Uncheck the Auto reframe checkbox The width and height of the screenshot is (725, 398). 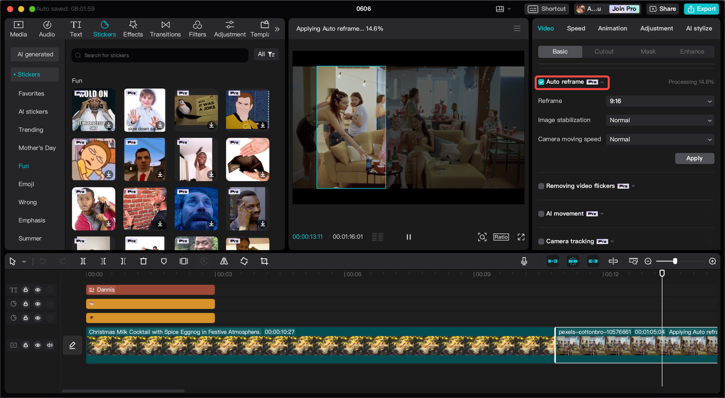pyautogui.click(x=541, y=82)
